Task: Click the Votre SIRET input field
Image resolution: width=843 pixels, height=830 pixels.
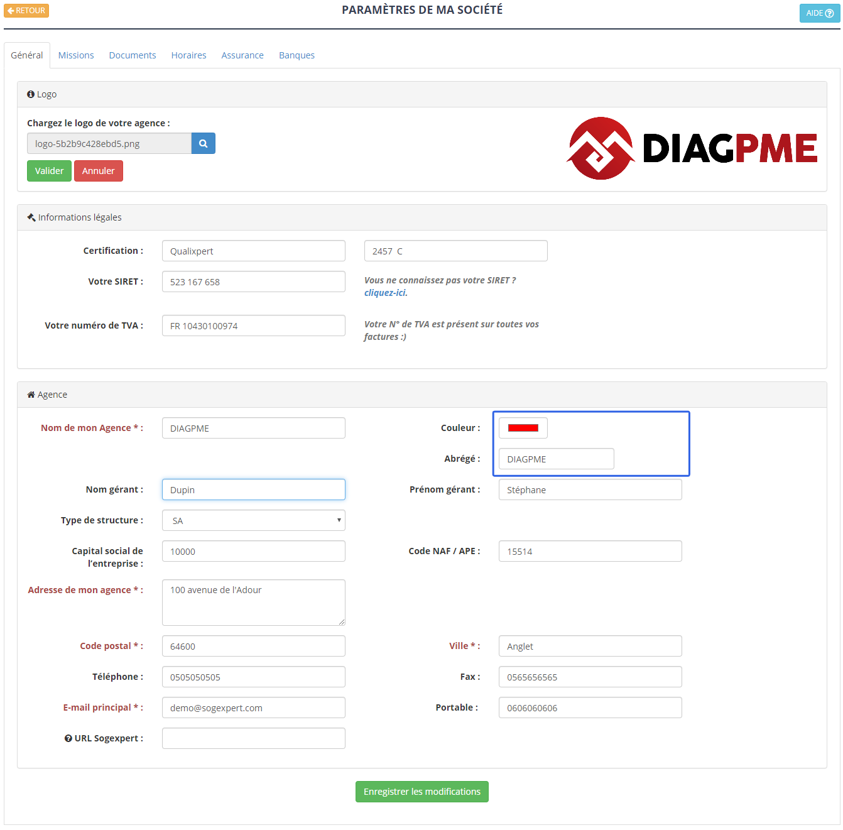Action: 254,281
